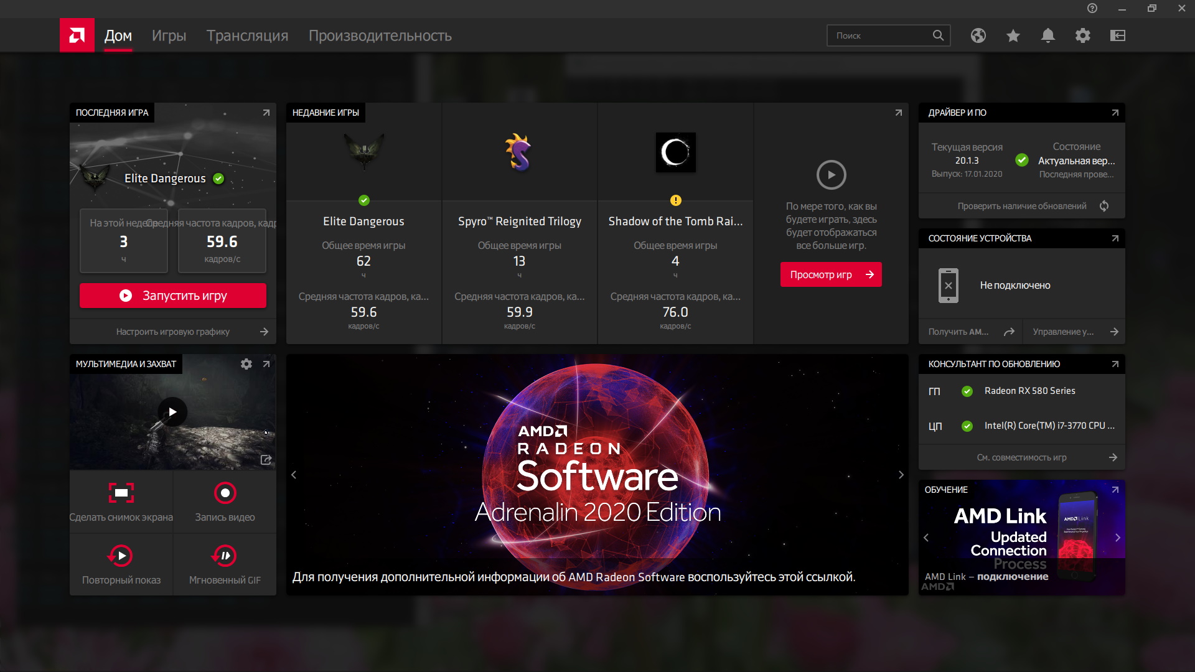Image resolution: width=1195 pixels, height=672 pixels.
Task: Expand the Driver and Software panel
Action: (x=1115, y=113)
